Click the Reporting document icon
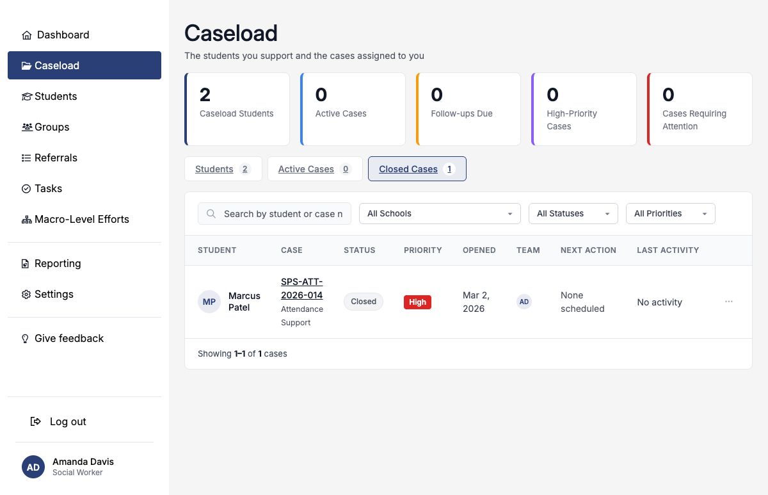768x495 pixels. pos(26,264)
